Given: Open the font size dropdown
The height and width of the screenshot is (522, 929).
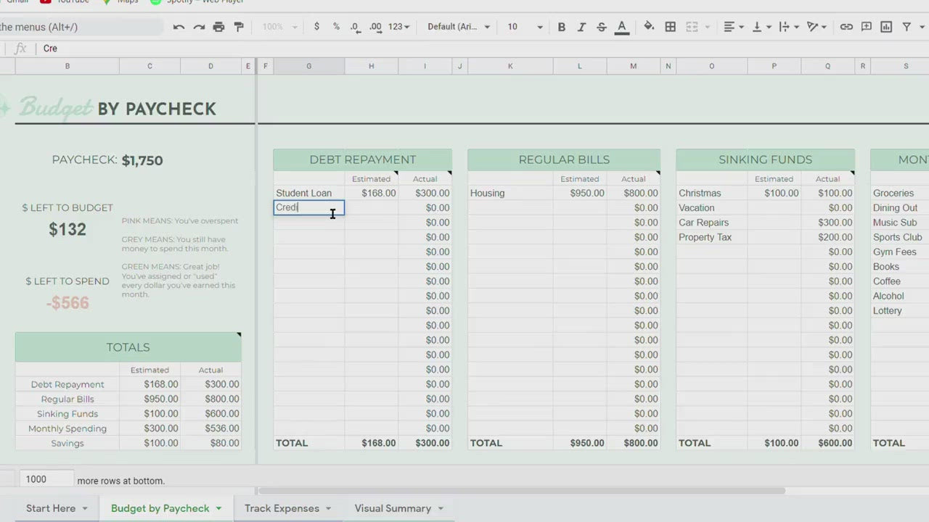Looking at the screenshot, I should click(525, 27).
